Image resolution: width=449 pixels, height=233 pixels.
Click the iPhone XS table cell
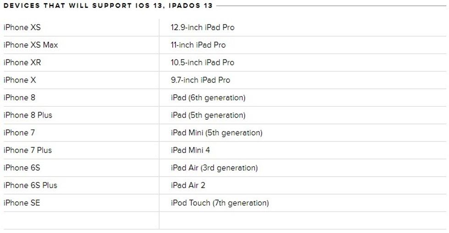pos(22,27)
